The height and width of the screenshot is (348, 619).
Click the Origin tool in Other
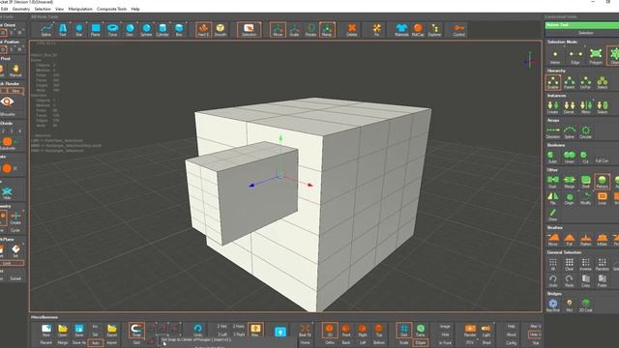point(570,198)
